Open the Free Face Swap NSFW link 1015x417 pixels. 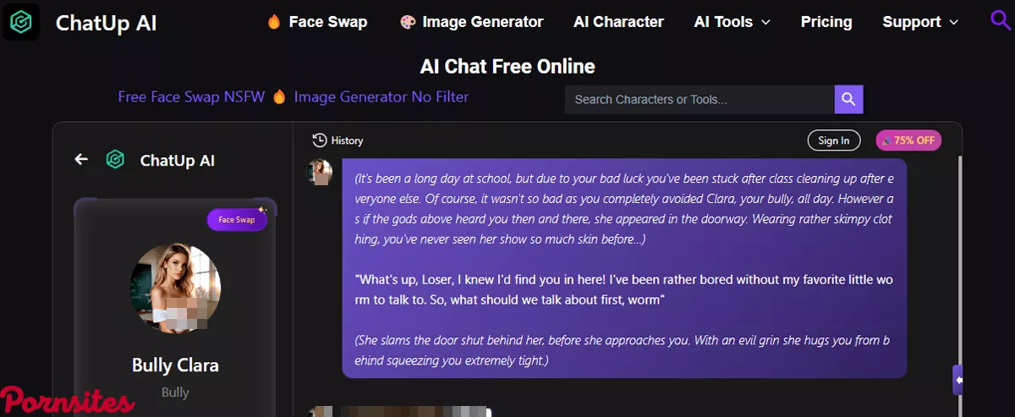(192, 96)
